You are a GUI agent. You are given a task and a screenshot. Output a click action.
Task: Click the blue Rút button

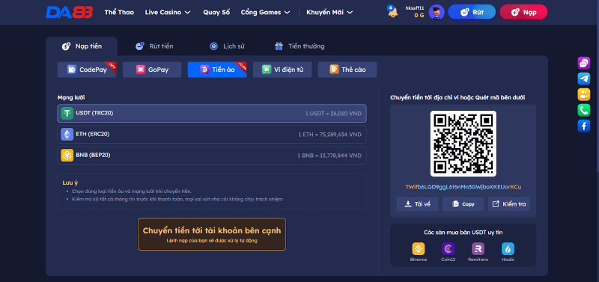tap(472, 12)
